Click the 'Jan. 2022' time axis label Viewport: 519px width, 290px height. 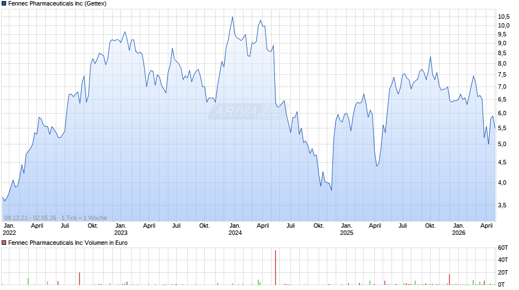click(x=9, y=229)
